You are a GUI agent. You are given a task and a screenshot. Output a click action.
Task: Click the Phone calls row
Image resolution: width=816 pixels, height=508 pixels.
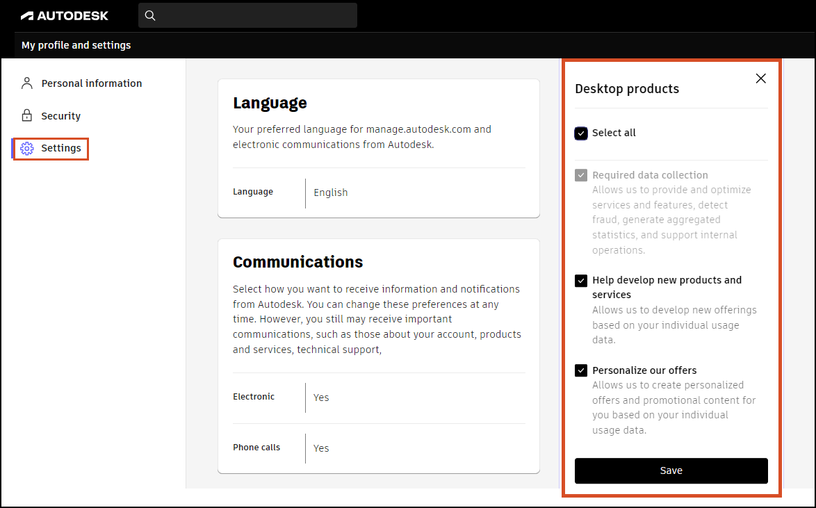coord(379,448)
